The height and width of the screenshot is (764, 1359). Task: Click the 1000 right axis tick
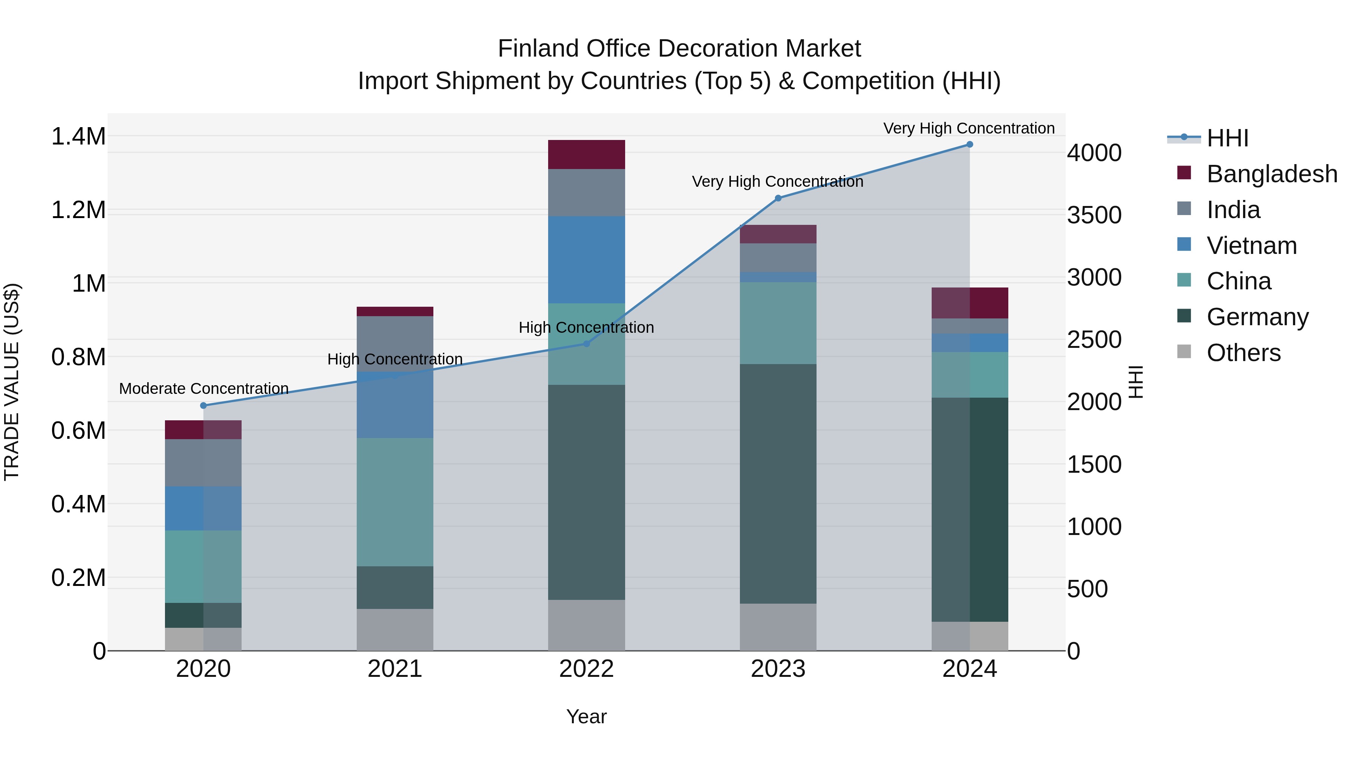tap(1094, 527)
